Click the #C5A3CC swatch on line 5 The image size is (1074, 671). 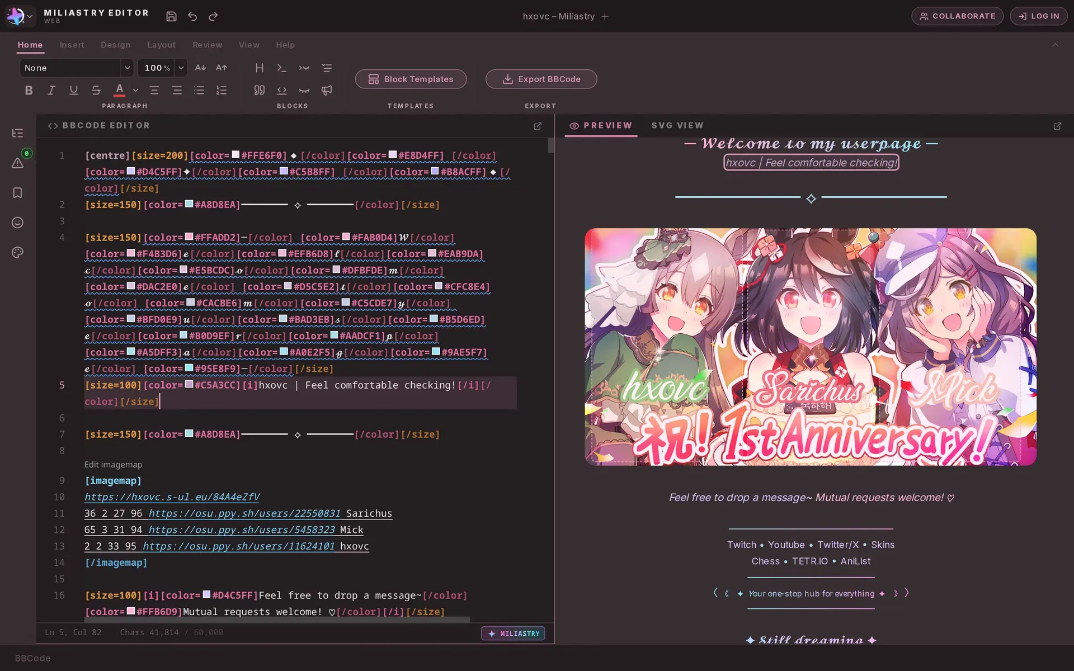click(x=189, y=385)
